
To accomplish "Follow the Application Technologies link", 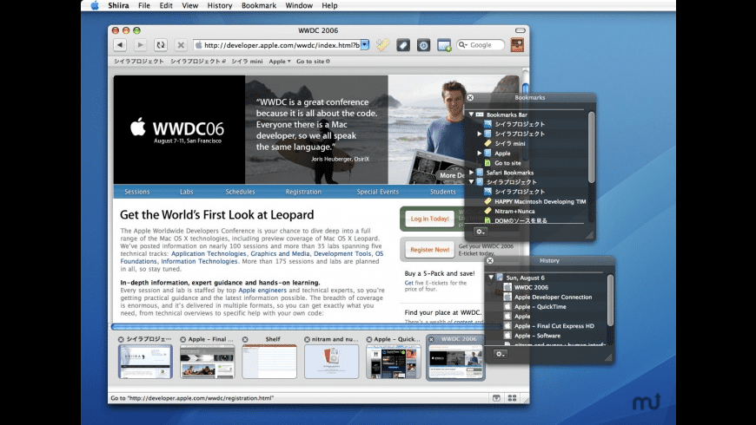I will tap(209, 253).
